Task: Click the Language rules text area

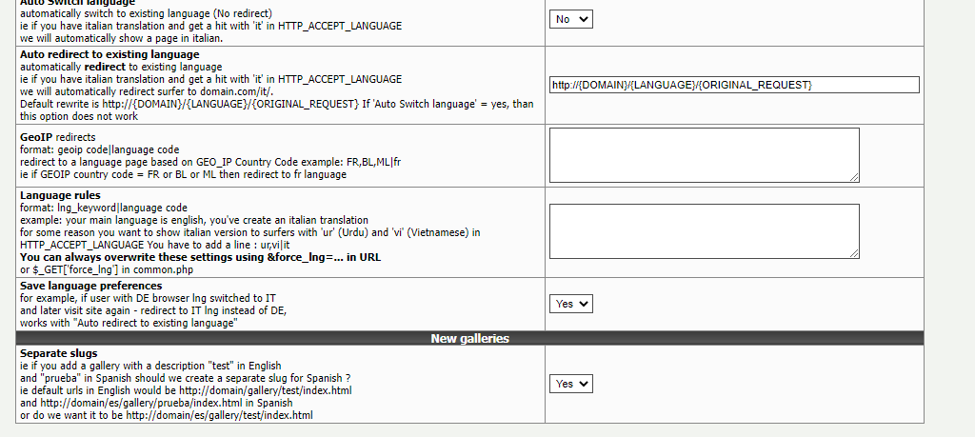Action: click(704, 231)
